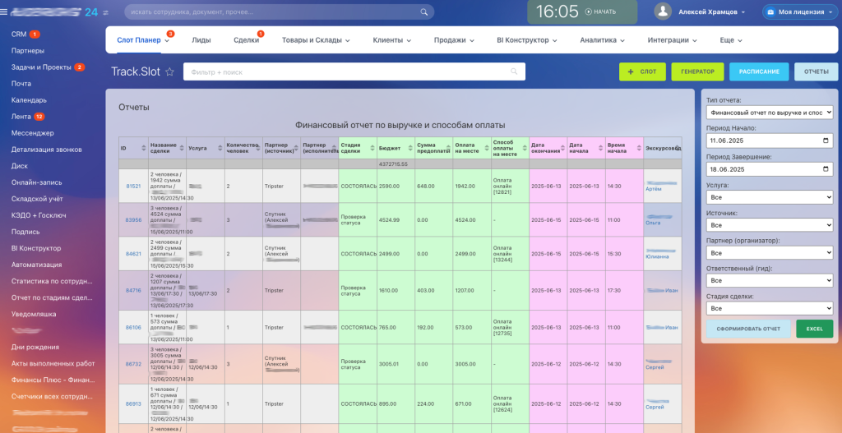This screenshot has width=842, height=433.
Task: Click the sidebar collapse icon beside the 24 logo
Action: point(105,12)
